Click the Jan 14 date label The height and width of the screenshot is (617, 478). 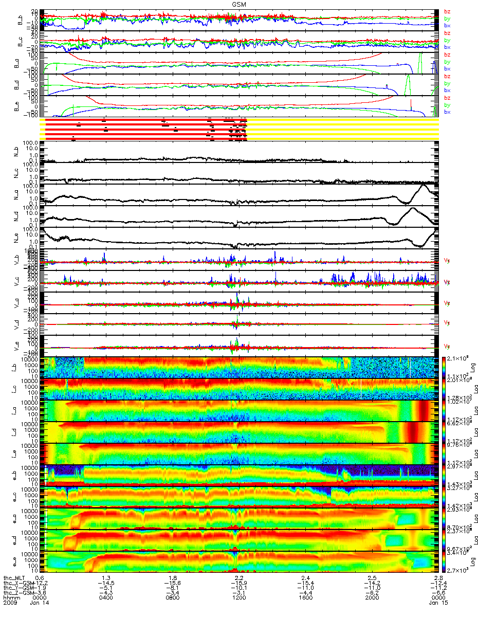tap(40, 603)
